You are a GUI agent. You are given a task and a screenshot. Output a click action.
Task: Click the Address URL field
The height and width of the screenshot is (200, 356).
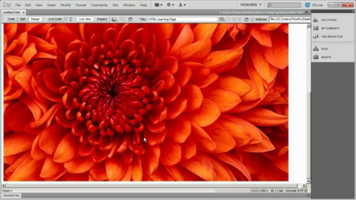click(x=290, y=19)
